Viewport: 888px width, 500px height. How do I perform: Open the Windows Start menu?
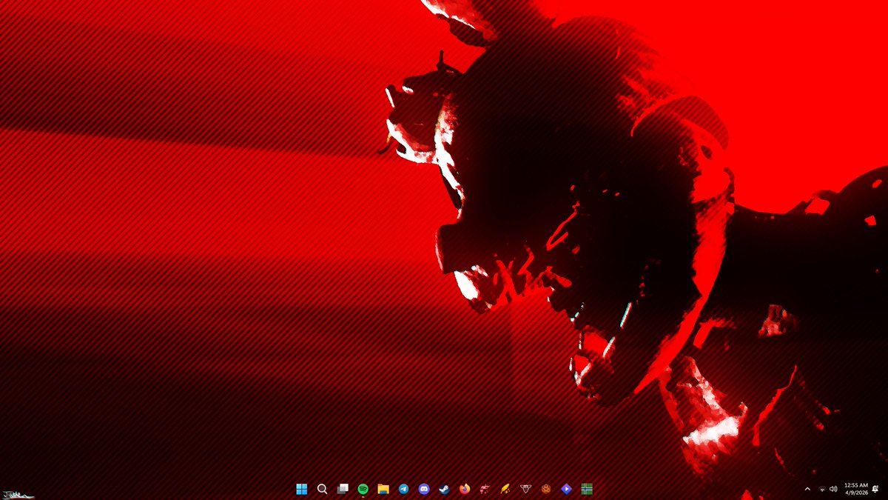tap(302, 489)
